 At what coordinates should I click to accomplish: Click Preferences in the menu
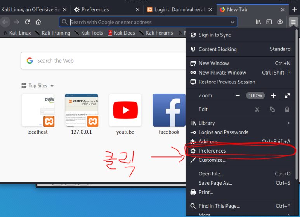[240, 151]
